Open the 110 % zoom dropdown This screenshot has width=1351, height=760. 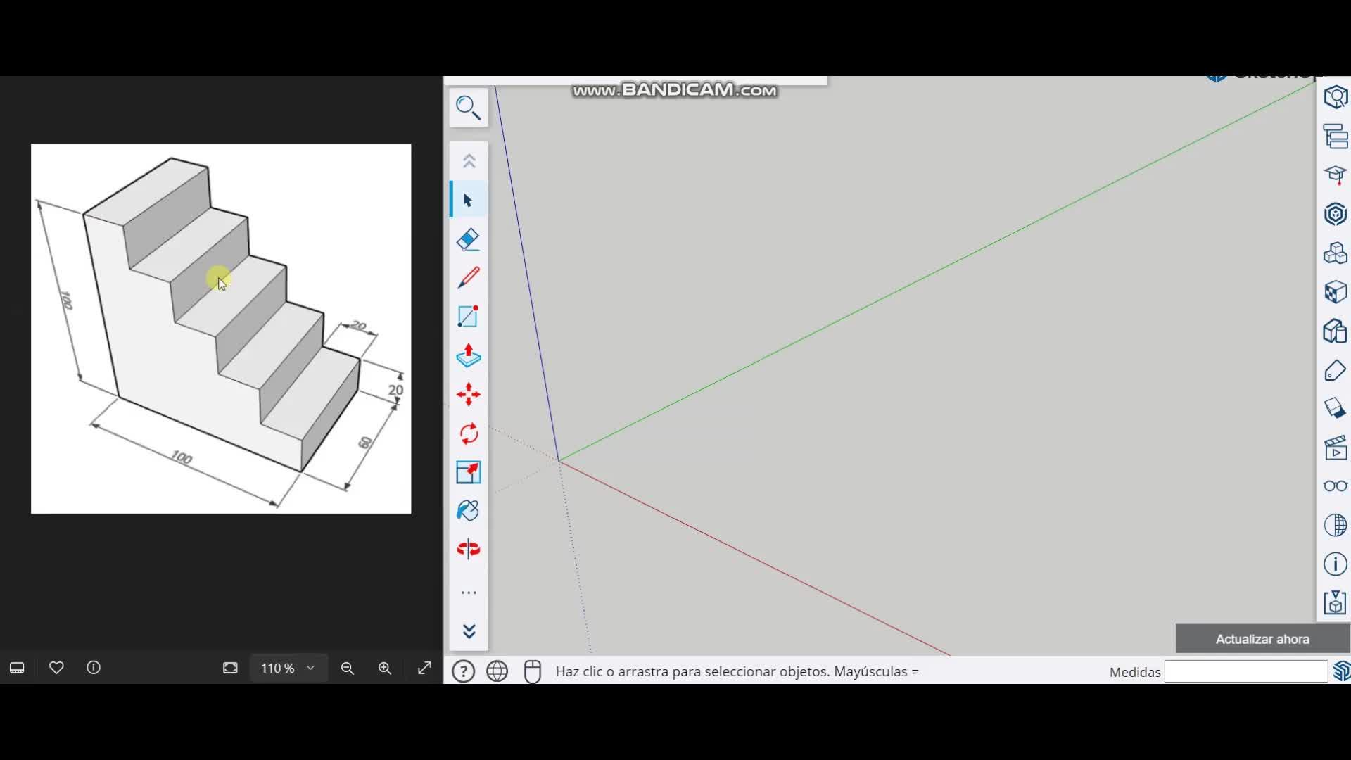pyautogui.click(x=288, y=668)
